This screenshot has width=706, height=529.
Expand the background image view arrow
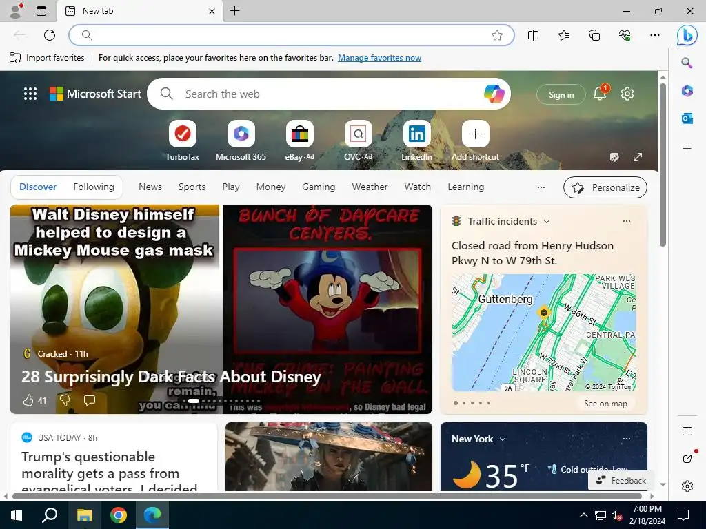pyautogui.click(x=638, y=157)
